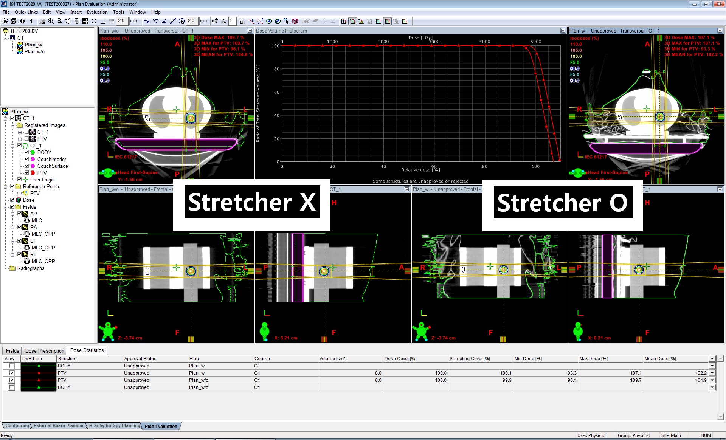The height and width of the screenshot is (440, 726).
Task: Switch to External Beam Planning workspace
Action: pyautogui.click(x=59, y=426)
